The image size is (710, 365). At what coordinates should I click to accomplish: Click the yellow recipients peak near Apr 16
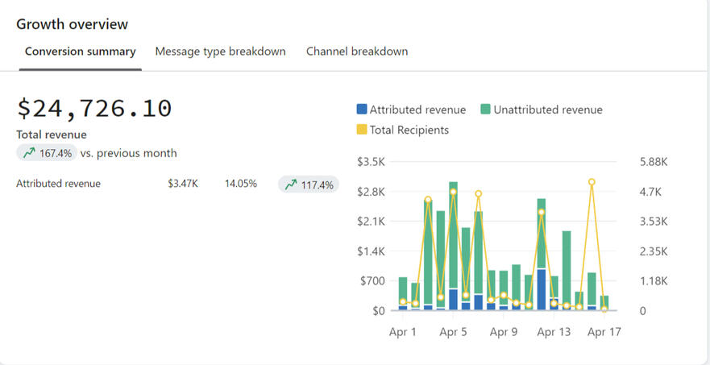(592, 182)
